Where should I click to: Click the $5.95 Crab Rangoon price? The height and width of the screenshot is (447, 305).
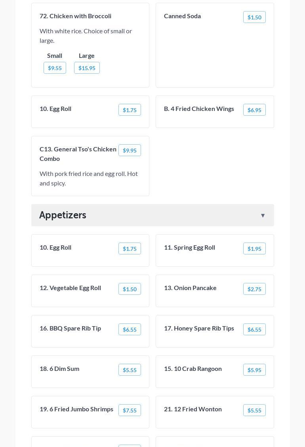254,370
